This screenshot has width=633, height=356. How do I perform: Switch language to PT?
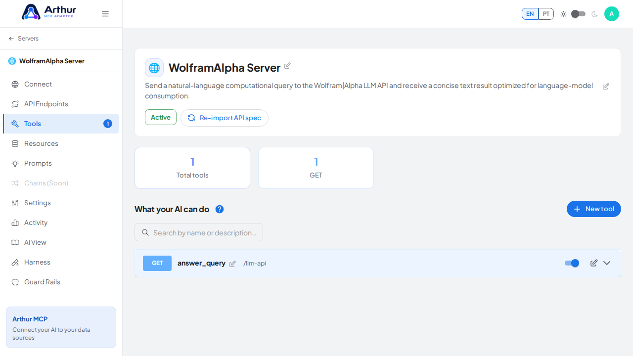[546, 14]
